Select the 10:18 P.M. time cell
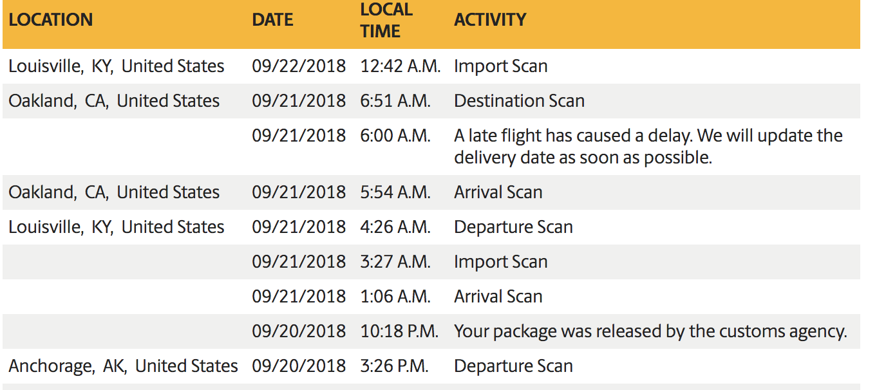The width and height of the screenshot is (877, 390). click(x=399, y=331)
